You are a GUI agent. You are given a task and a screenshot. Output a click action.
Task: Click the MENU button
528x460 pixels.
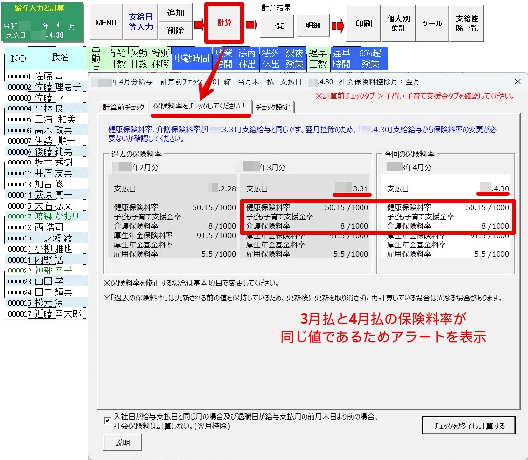point(106,23)
